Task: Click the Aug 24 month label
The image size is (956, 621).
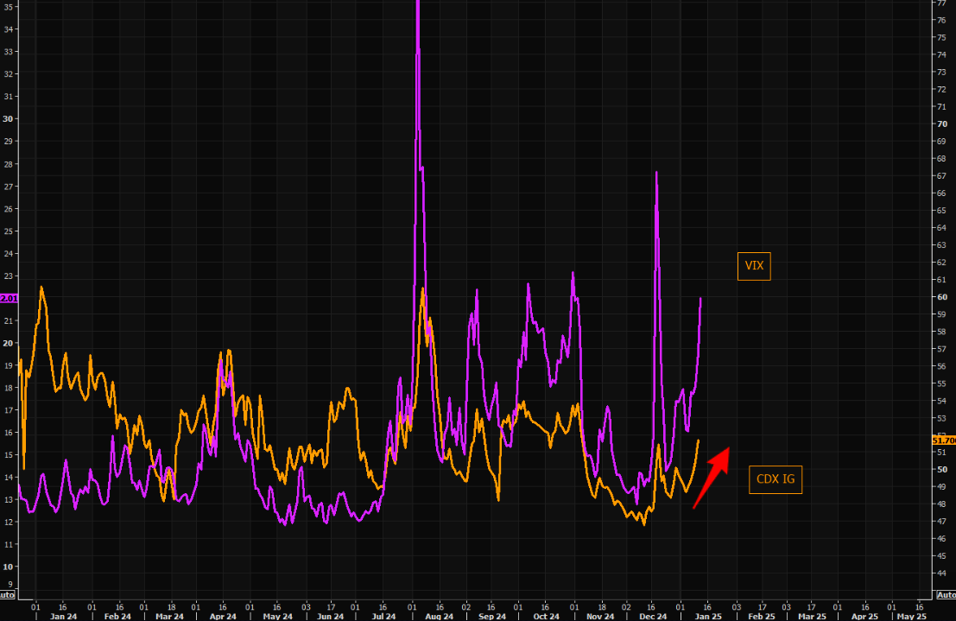Action: 439,616
